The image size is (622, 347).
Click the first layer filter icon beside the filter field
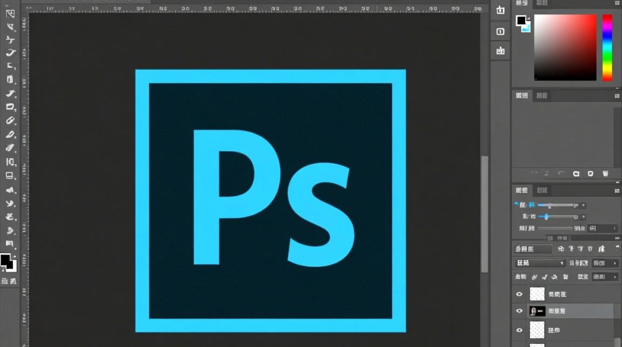(561, 249)
